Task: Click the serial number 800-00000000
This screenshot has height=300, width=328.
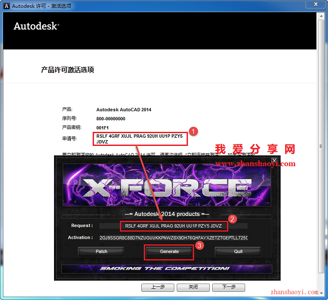Action: pyautogui.click(x=110, y=119)
